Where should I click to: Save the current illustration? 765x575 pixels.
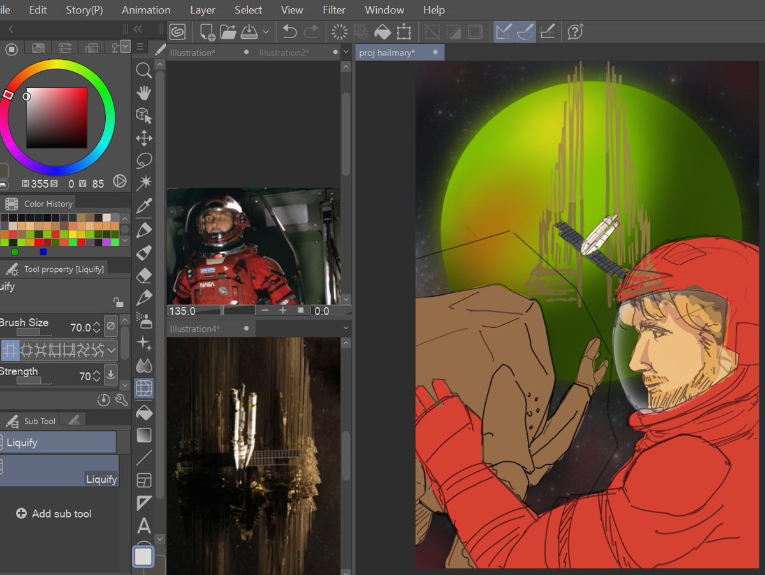click(249, 31)
